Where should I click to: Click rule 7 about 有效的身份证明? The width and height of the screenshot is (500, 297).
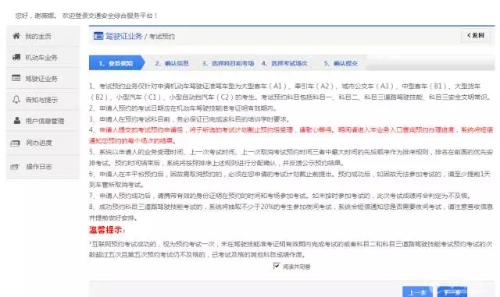pyautogui.click(x=280, y=196)
